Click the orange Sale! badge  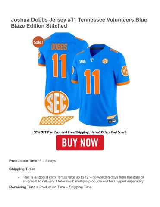(x=38, y=42)
